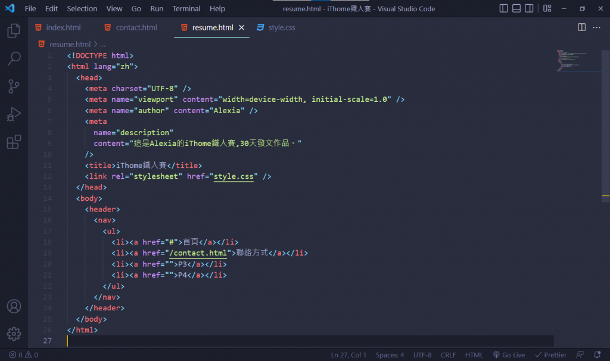Open the Selection menu
The image size is (610, 361).
(82, 8)
